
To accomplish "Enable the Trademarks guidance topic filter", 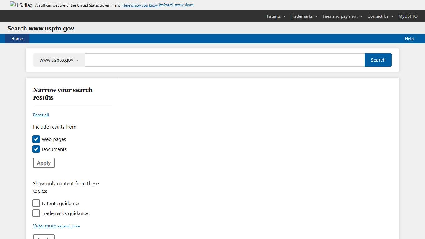I will point(36,213).
